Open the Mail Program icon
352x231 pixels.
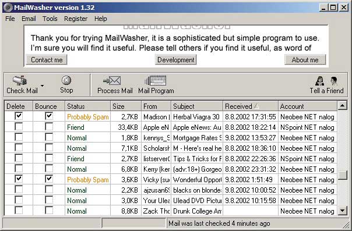(156, 81)
